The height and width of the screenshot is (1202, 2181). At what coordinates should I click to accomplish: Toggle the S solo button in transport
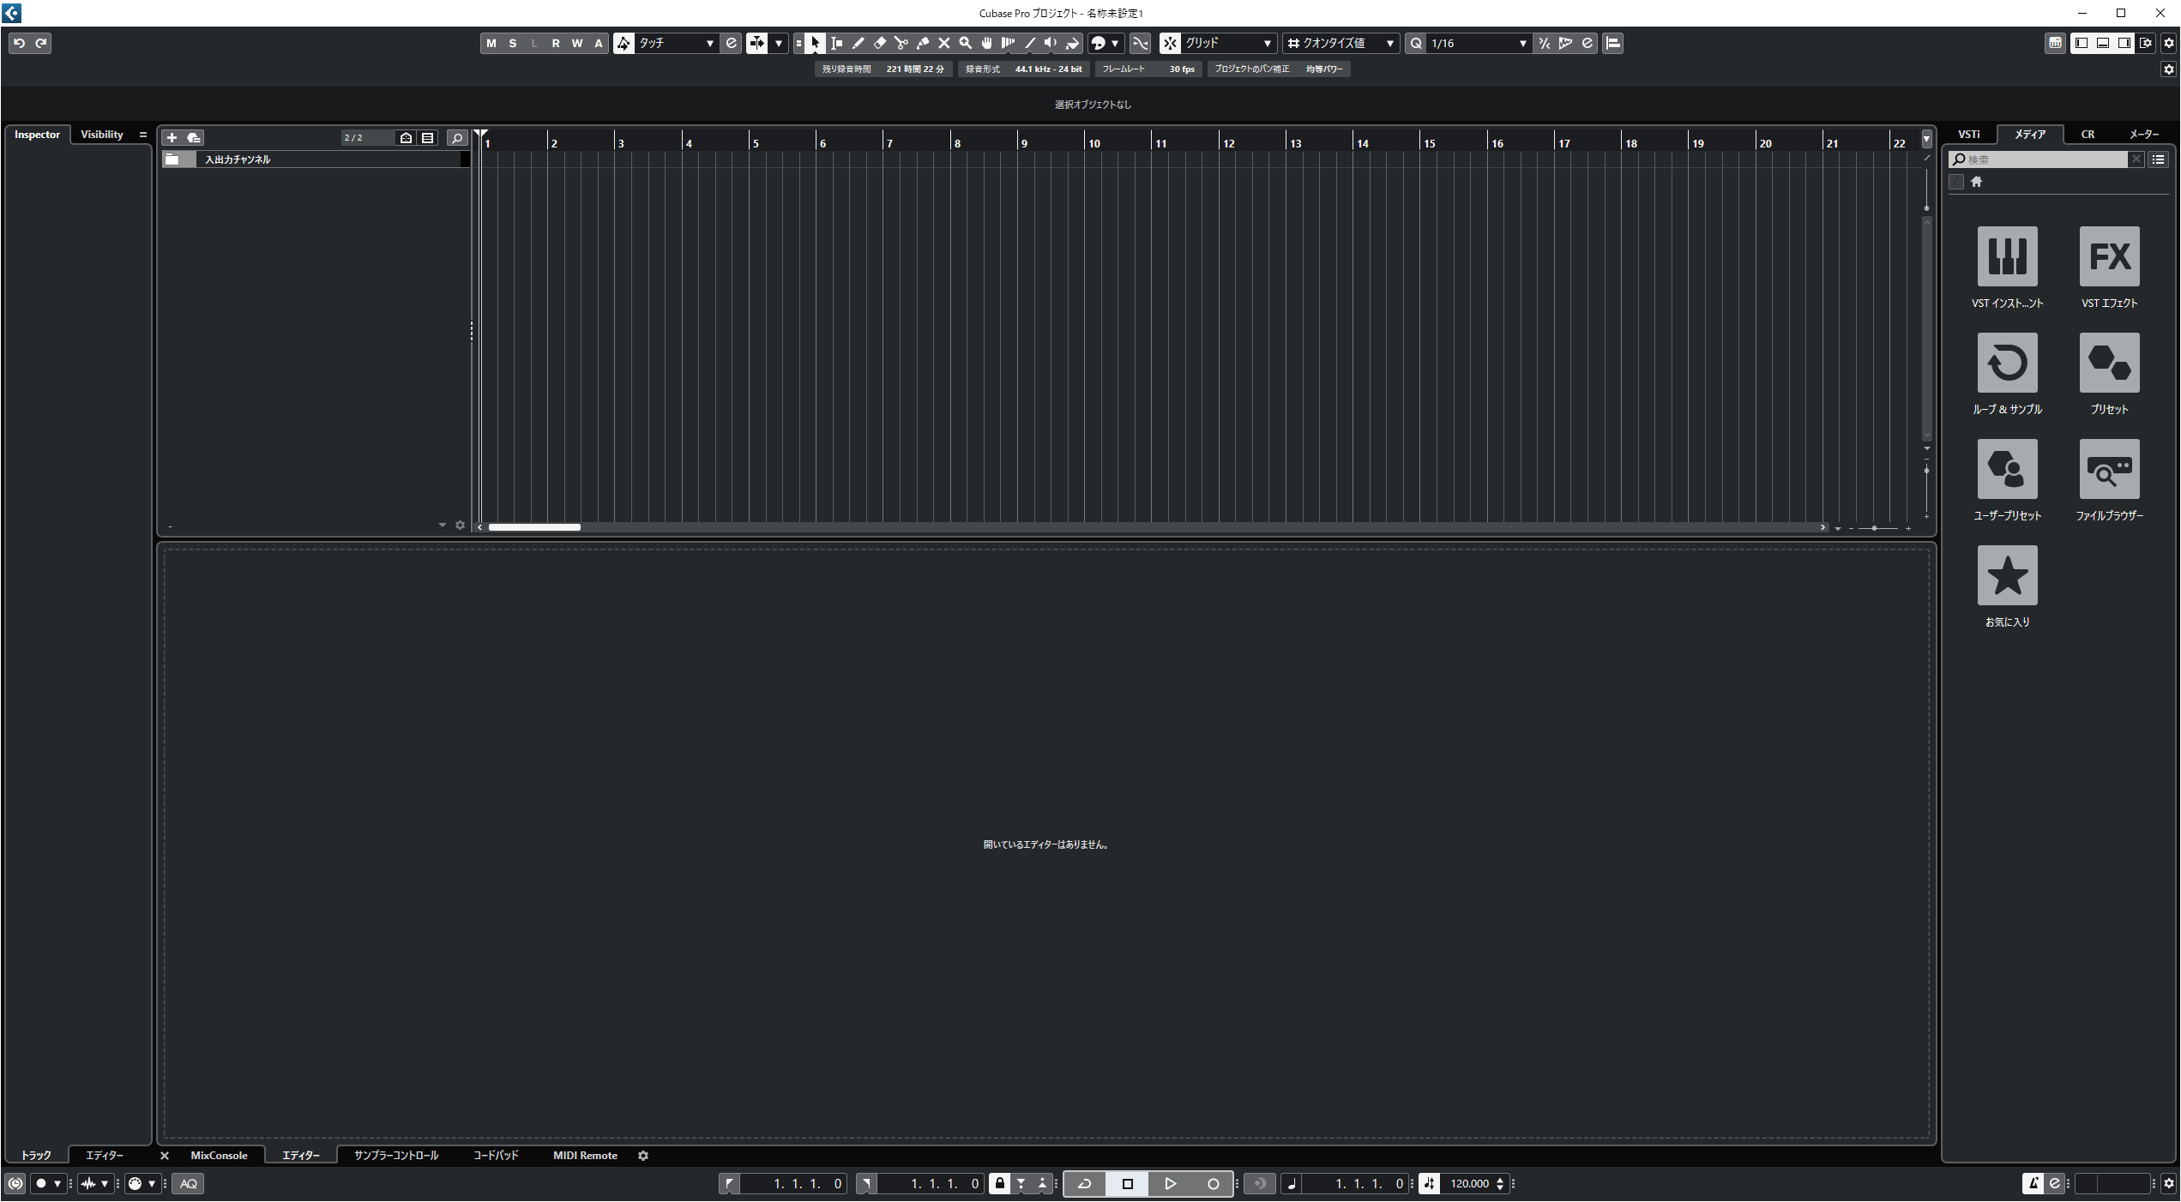(x=514, y=43)
